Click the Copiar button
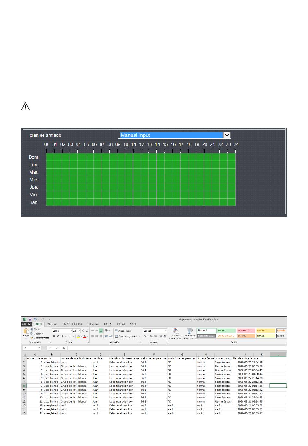Image resolution: width=308 pixels, height=446 pixels. click(35, 334)
